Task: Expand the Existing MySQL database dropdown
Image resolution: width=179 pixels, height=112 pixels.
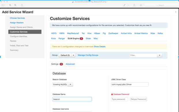Action: point(70,85)
